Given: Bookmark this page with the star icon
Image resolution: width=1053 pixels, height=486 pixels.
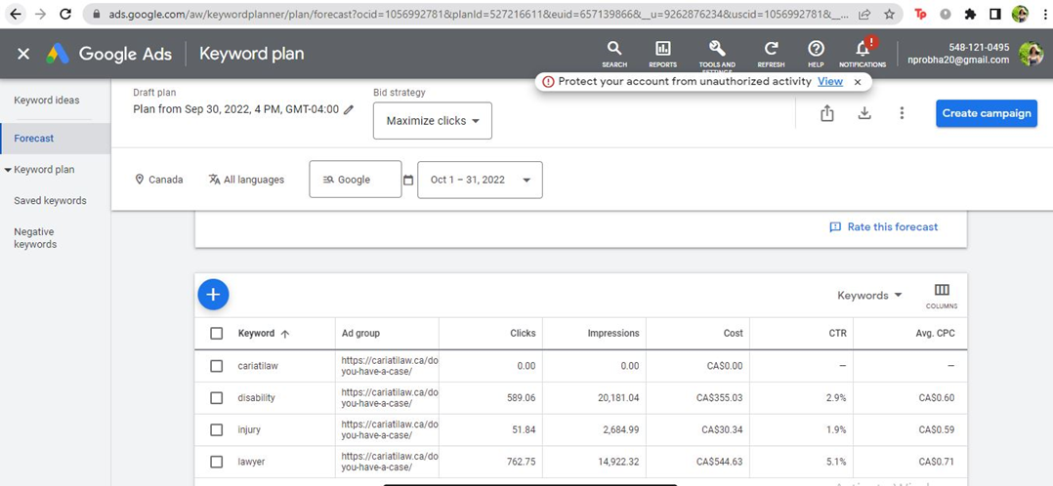Looking at the screenshot, I should [889, 14].
